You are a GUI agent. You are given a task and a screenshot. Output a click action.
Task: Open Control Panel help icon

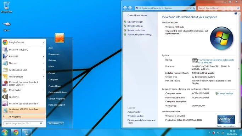(236, 13)
